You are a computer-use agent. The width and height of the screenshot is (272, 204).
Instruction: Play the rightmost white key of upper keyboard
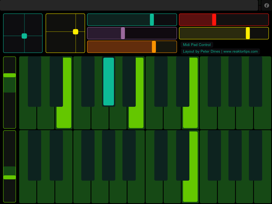(262, 118)
